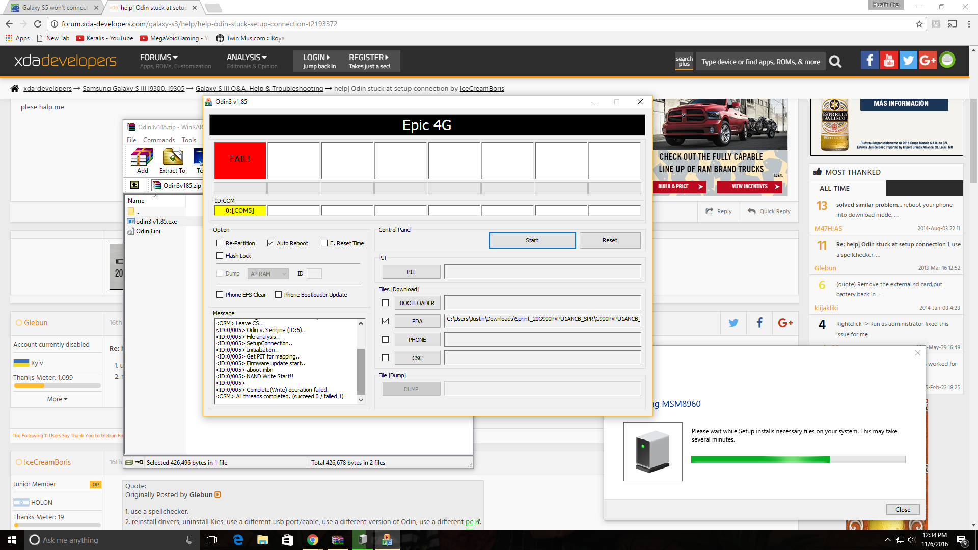Show hidden system tray icons
The height and width of the screenshot is (550, 978).
point(888,540)
